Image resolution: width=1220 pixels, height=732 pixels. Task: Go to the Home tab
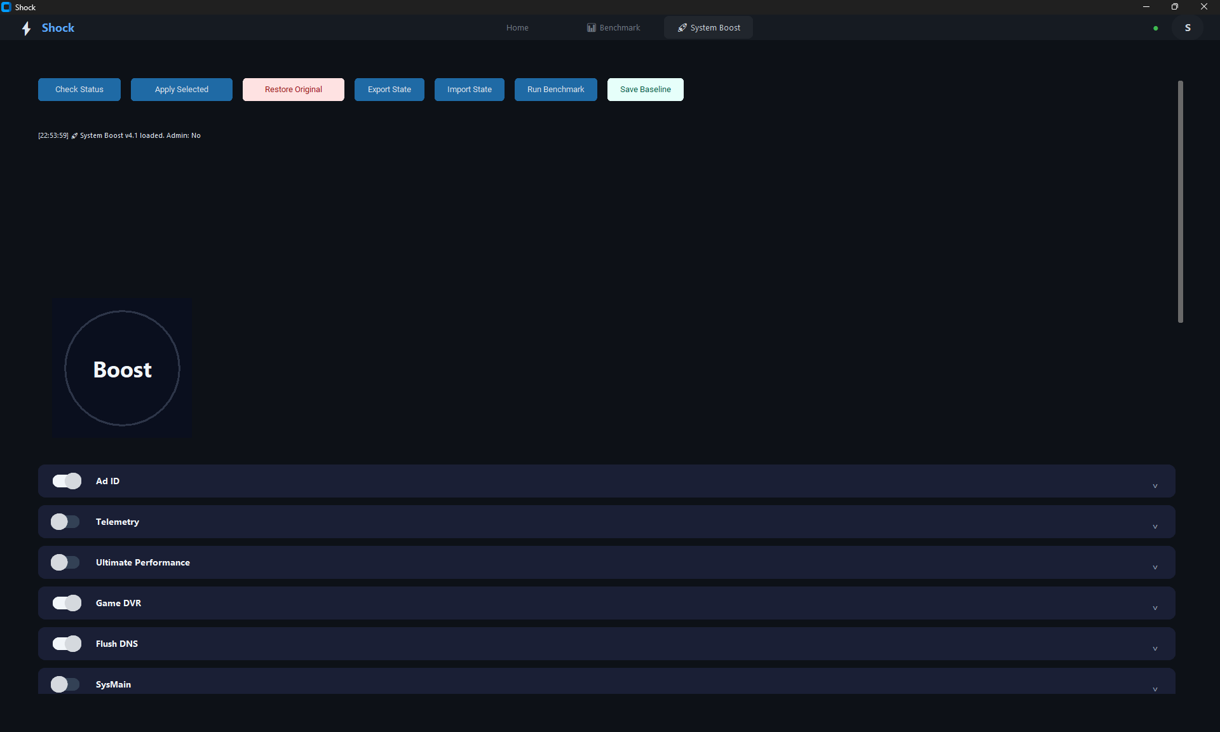coord(517,28)
